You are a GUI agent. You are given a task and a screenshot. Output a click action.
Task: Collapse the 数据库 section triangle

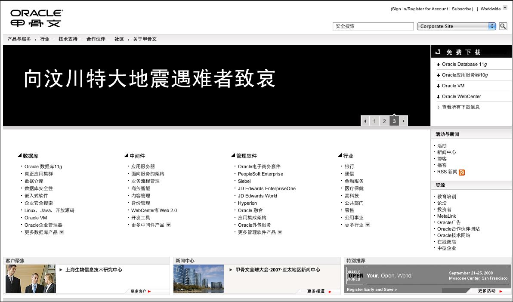pos(20,155)
